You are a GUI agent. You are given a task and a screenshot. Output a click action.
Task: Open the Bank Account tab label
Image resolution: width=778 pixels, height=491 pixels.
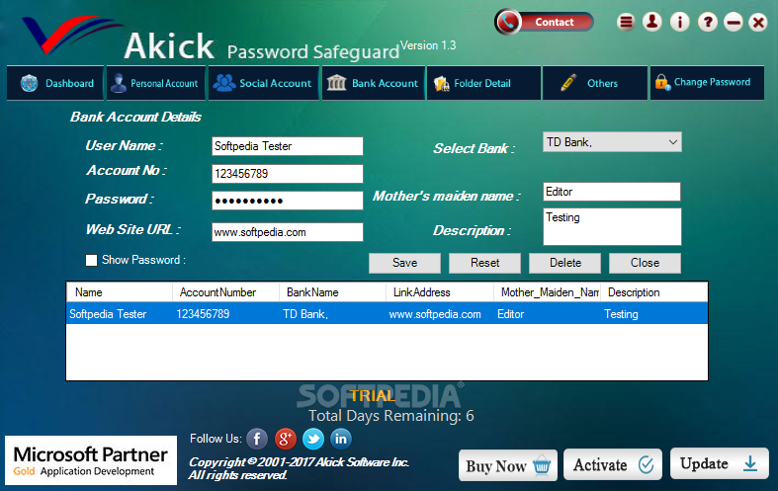(385, 83)
